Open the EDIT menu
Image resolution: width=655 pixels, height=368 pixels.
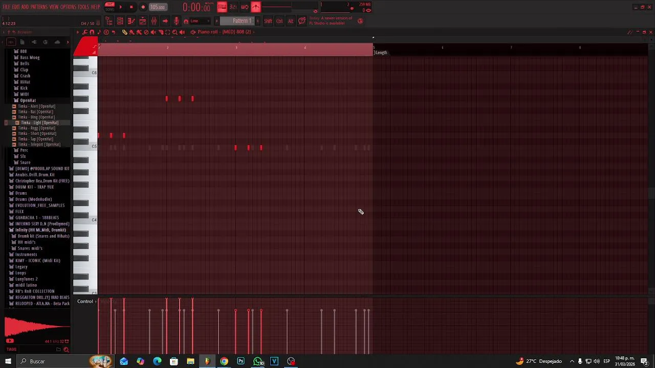pos(16,7)
